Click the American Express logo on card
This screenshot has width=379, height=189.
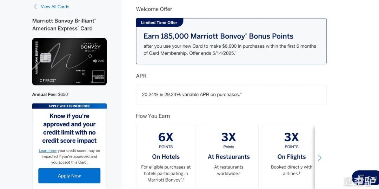pyautogui.click(x=98, y=76)
